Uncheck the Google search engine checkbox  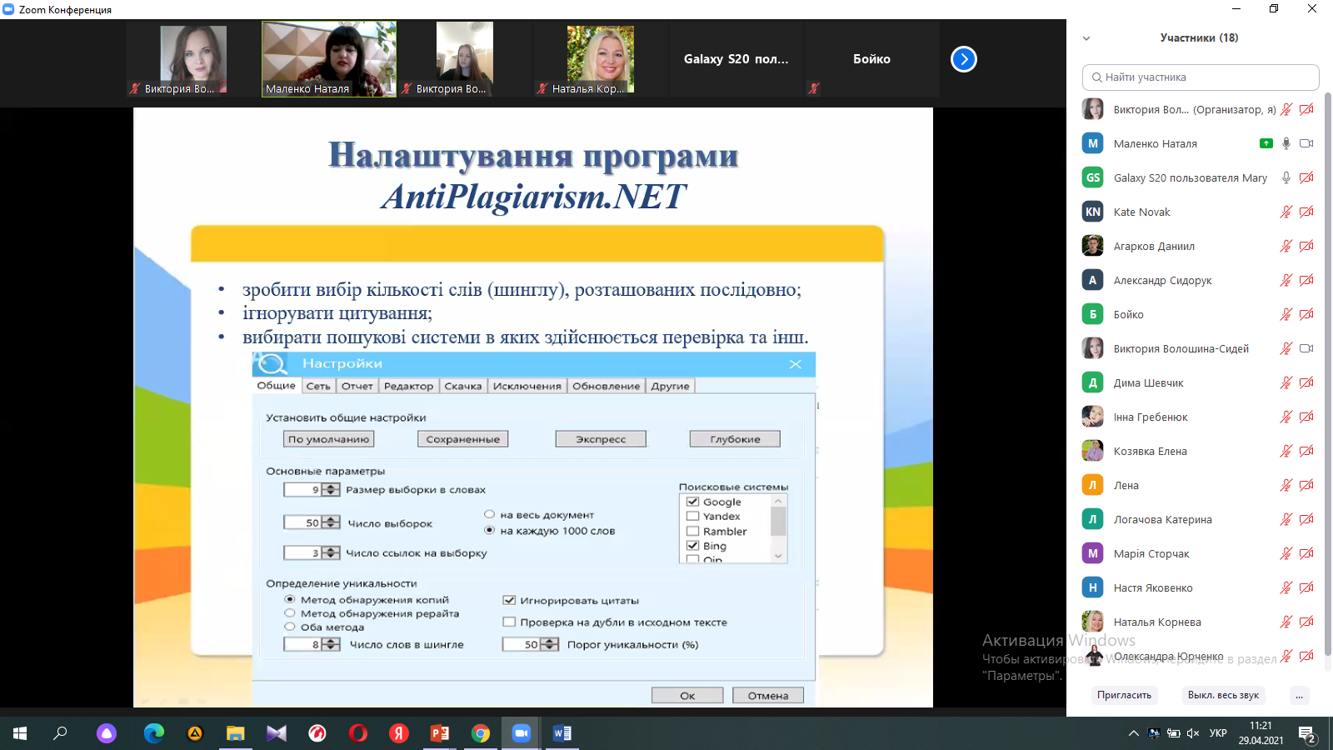pyautogui.click(x=692, y=502)
